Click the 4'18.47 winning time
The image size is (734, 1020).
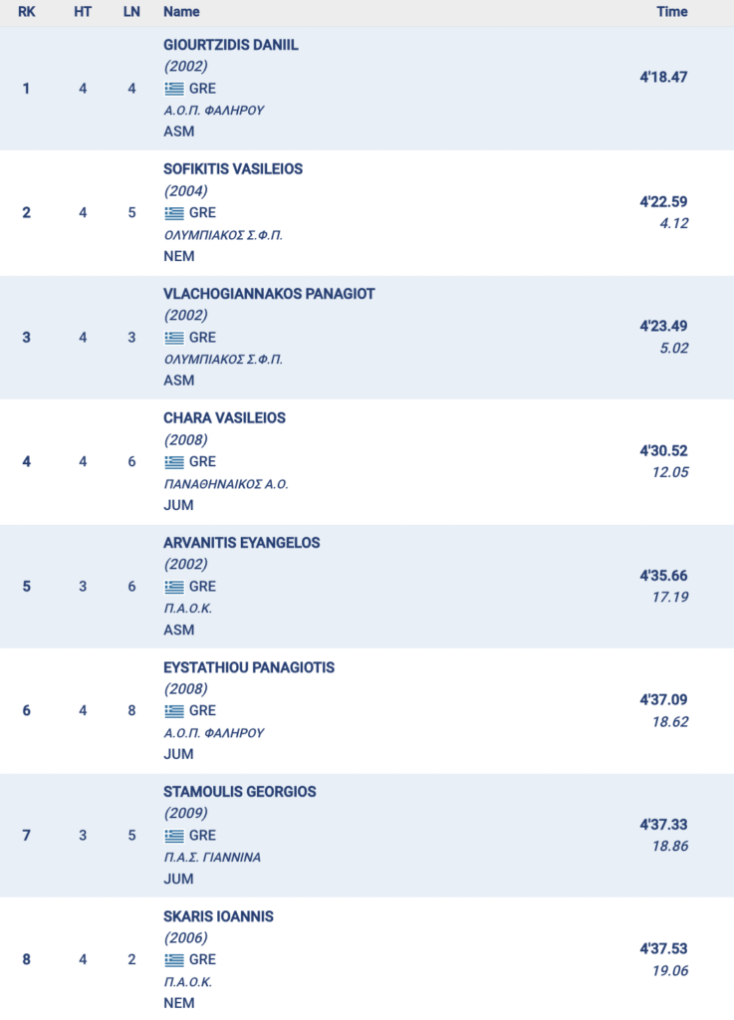[x=663, y=77]
